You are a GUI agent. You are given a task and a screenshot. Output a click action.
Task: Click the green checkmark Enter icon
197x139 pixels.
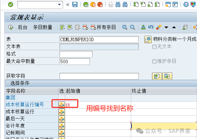(11, 4)
